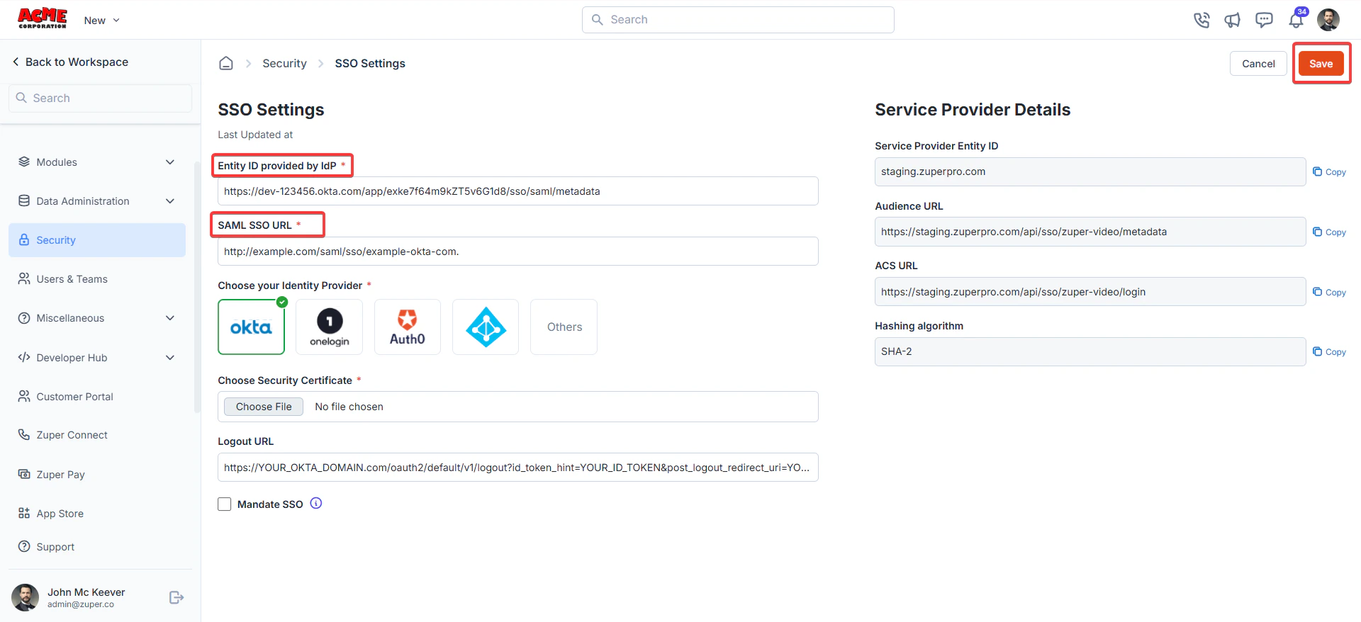Open Zuper Connect menu item
Viewport: 1361px width, 622px height.
click(x=97, y=434)
